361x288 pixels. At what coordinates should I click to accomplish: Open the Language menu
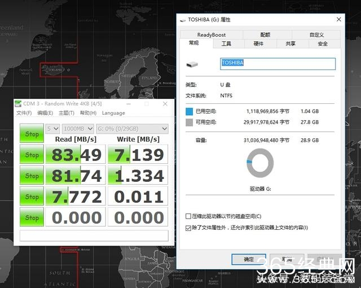point(113,113)
